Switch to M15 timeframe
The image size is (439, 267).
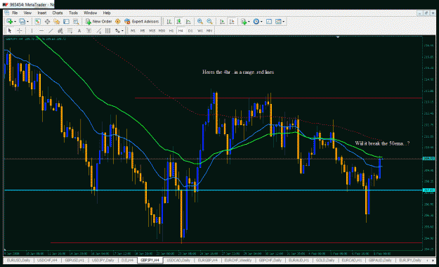pyautogui.click(x=152, y=31)
